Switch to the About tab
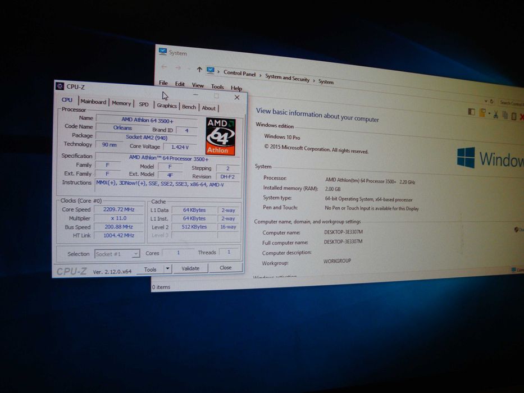 (x=208, y=108)
